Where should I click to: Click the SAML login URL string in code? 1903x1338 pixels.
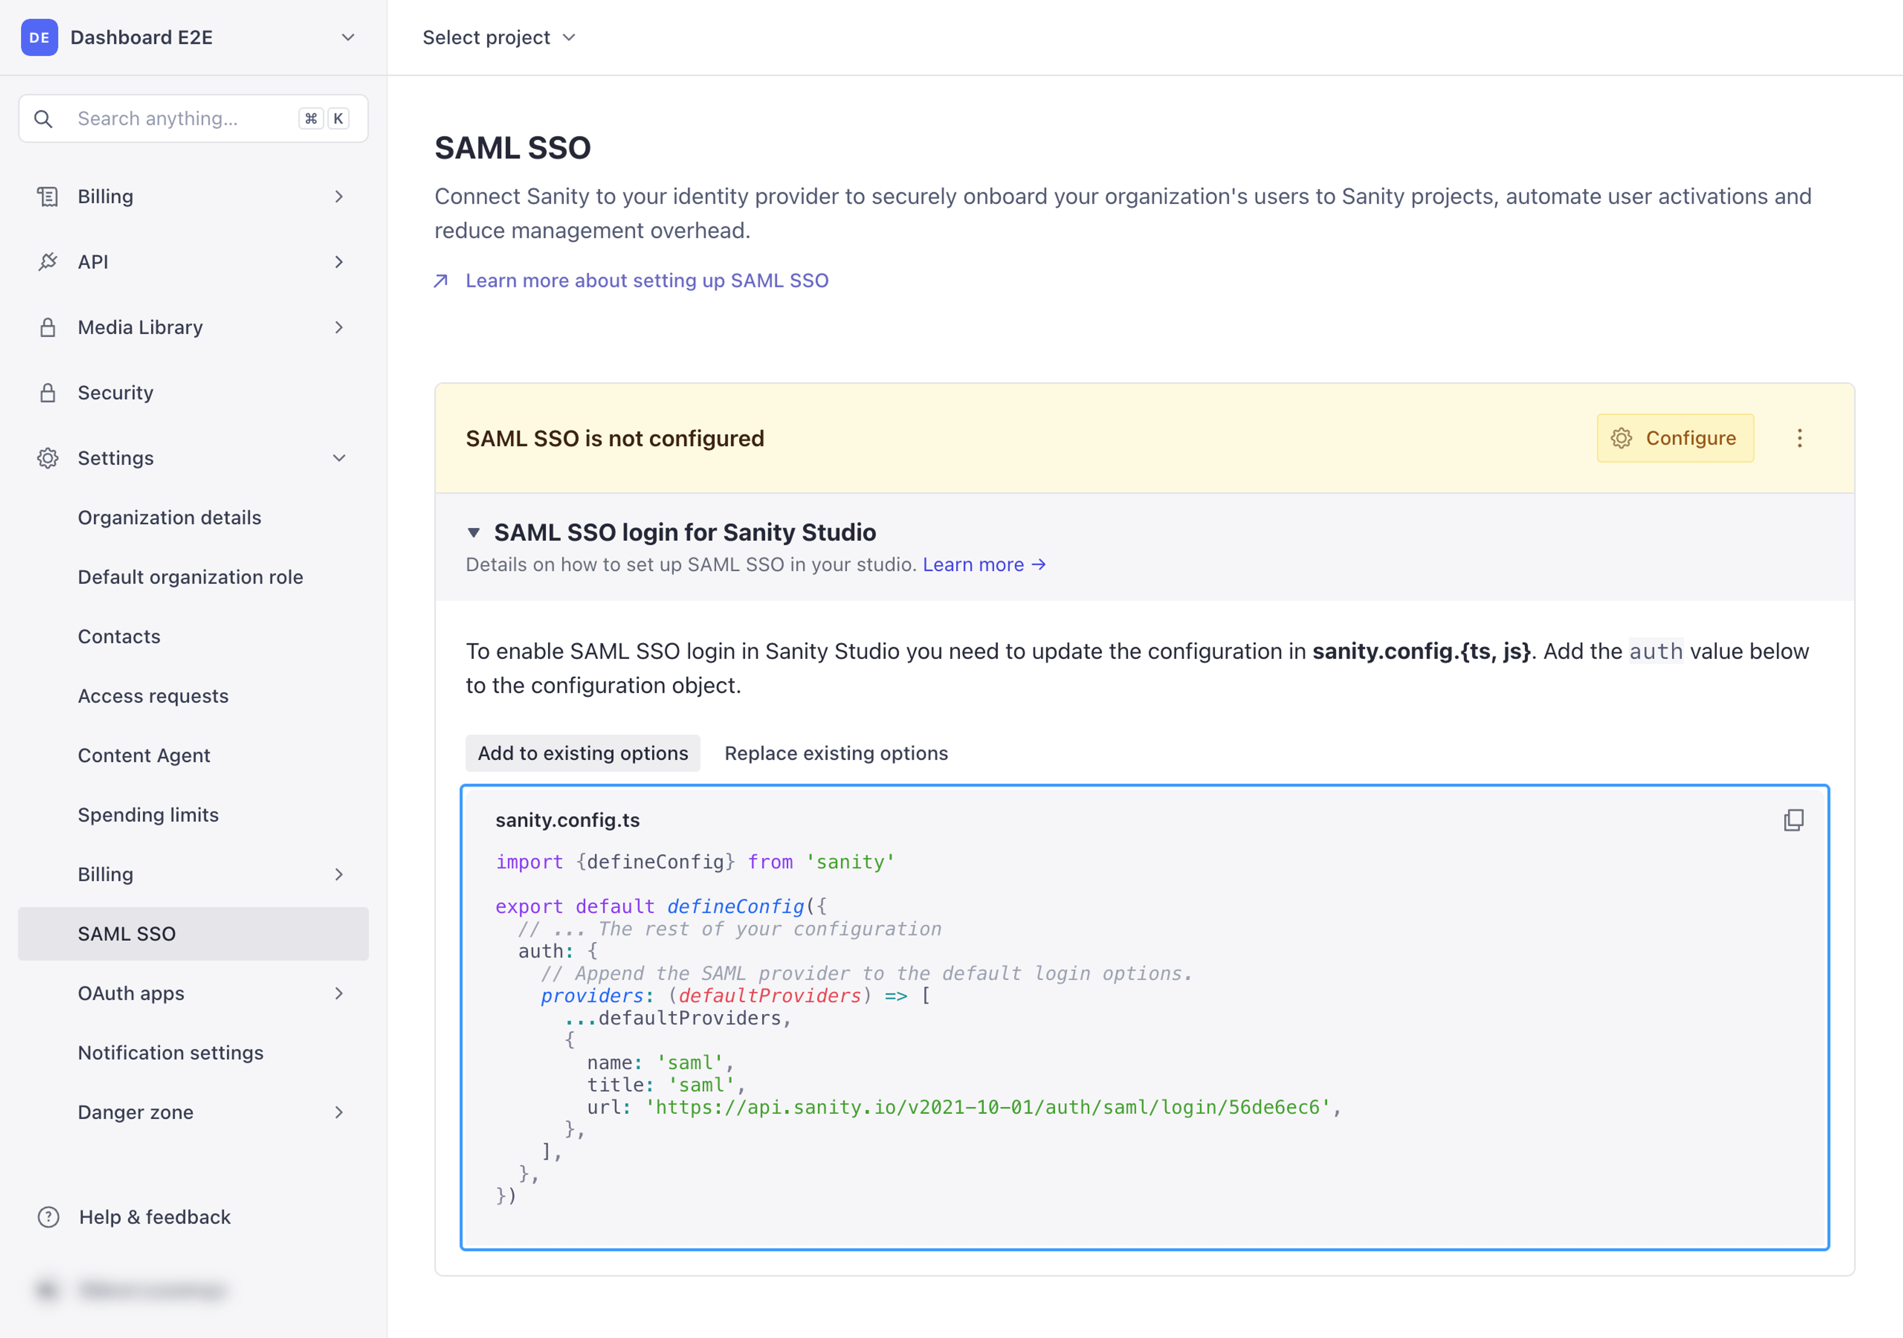(988, 1108)
